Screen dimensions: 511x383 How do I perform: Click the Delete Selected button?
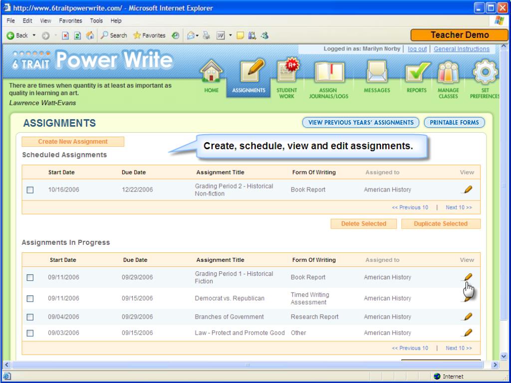(x=364, y=224)
